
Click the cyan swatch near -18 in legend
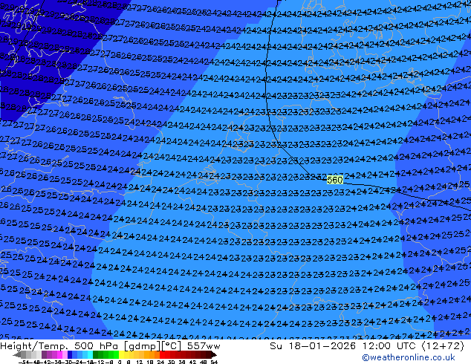click(x=90, y=355)
